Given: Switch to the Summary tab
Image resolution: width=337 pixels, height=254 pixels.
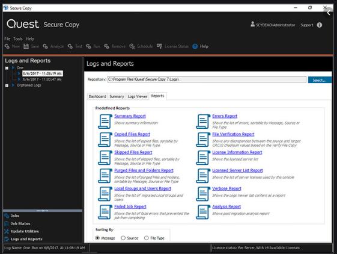Looking at the screenshot, I should 117,96.
